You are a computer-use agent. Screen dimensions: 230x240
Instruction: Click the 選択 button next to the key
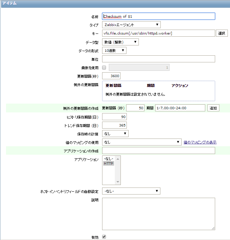(222, 33)
